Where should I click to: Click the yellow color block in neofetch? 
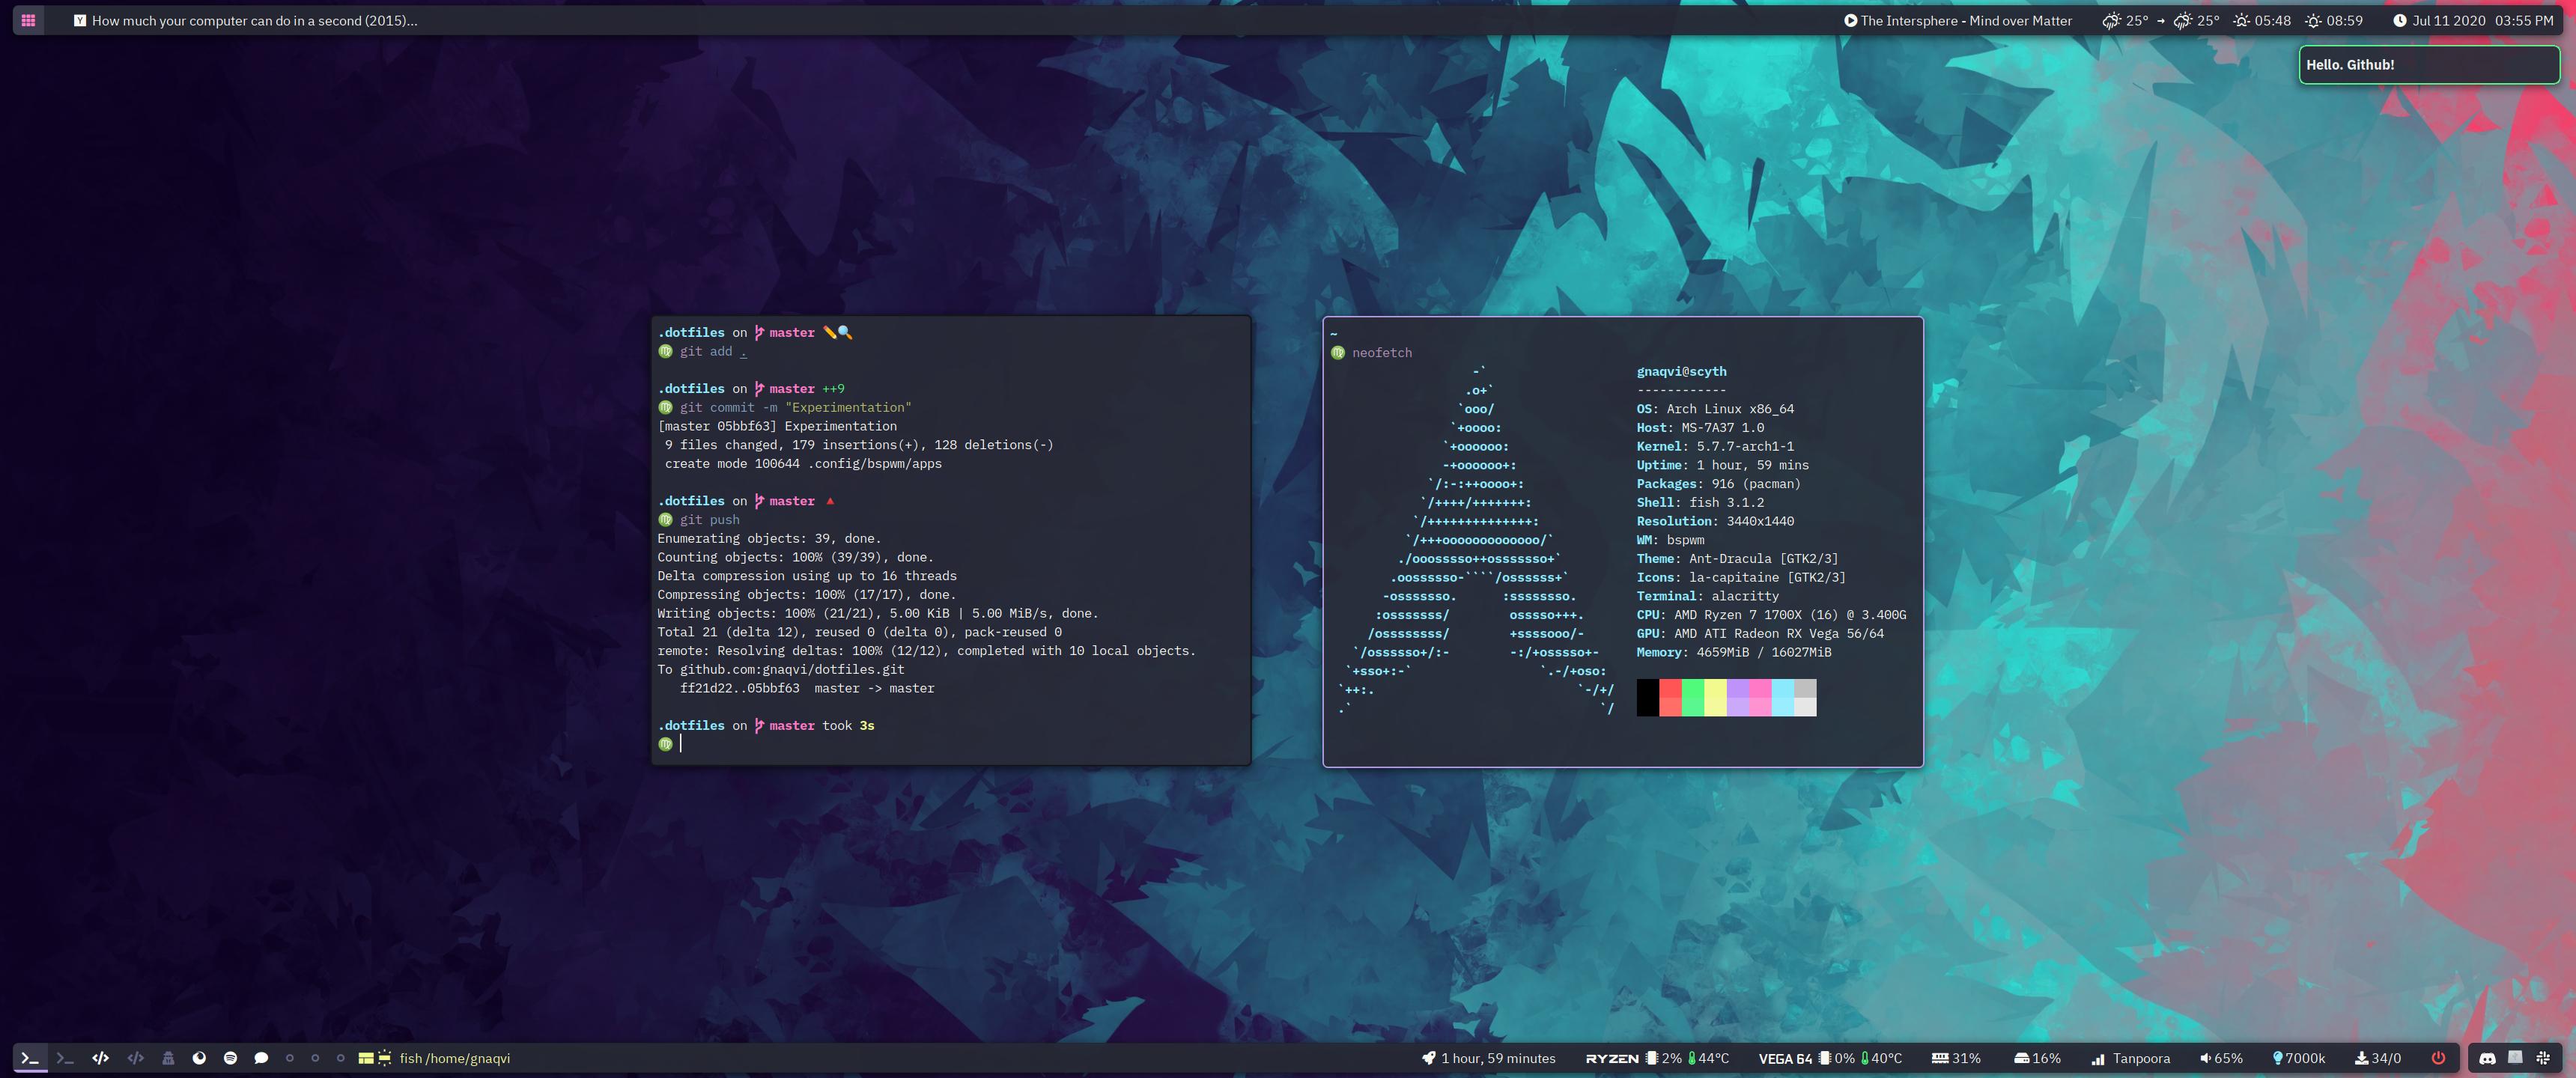pyautogui.click(x=1715, y=698)
